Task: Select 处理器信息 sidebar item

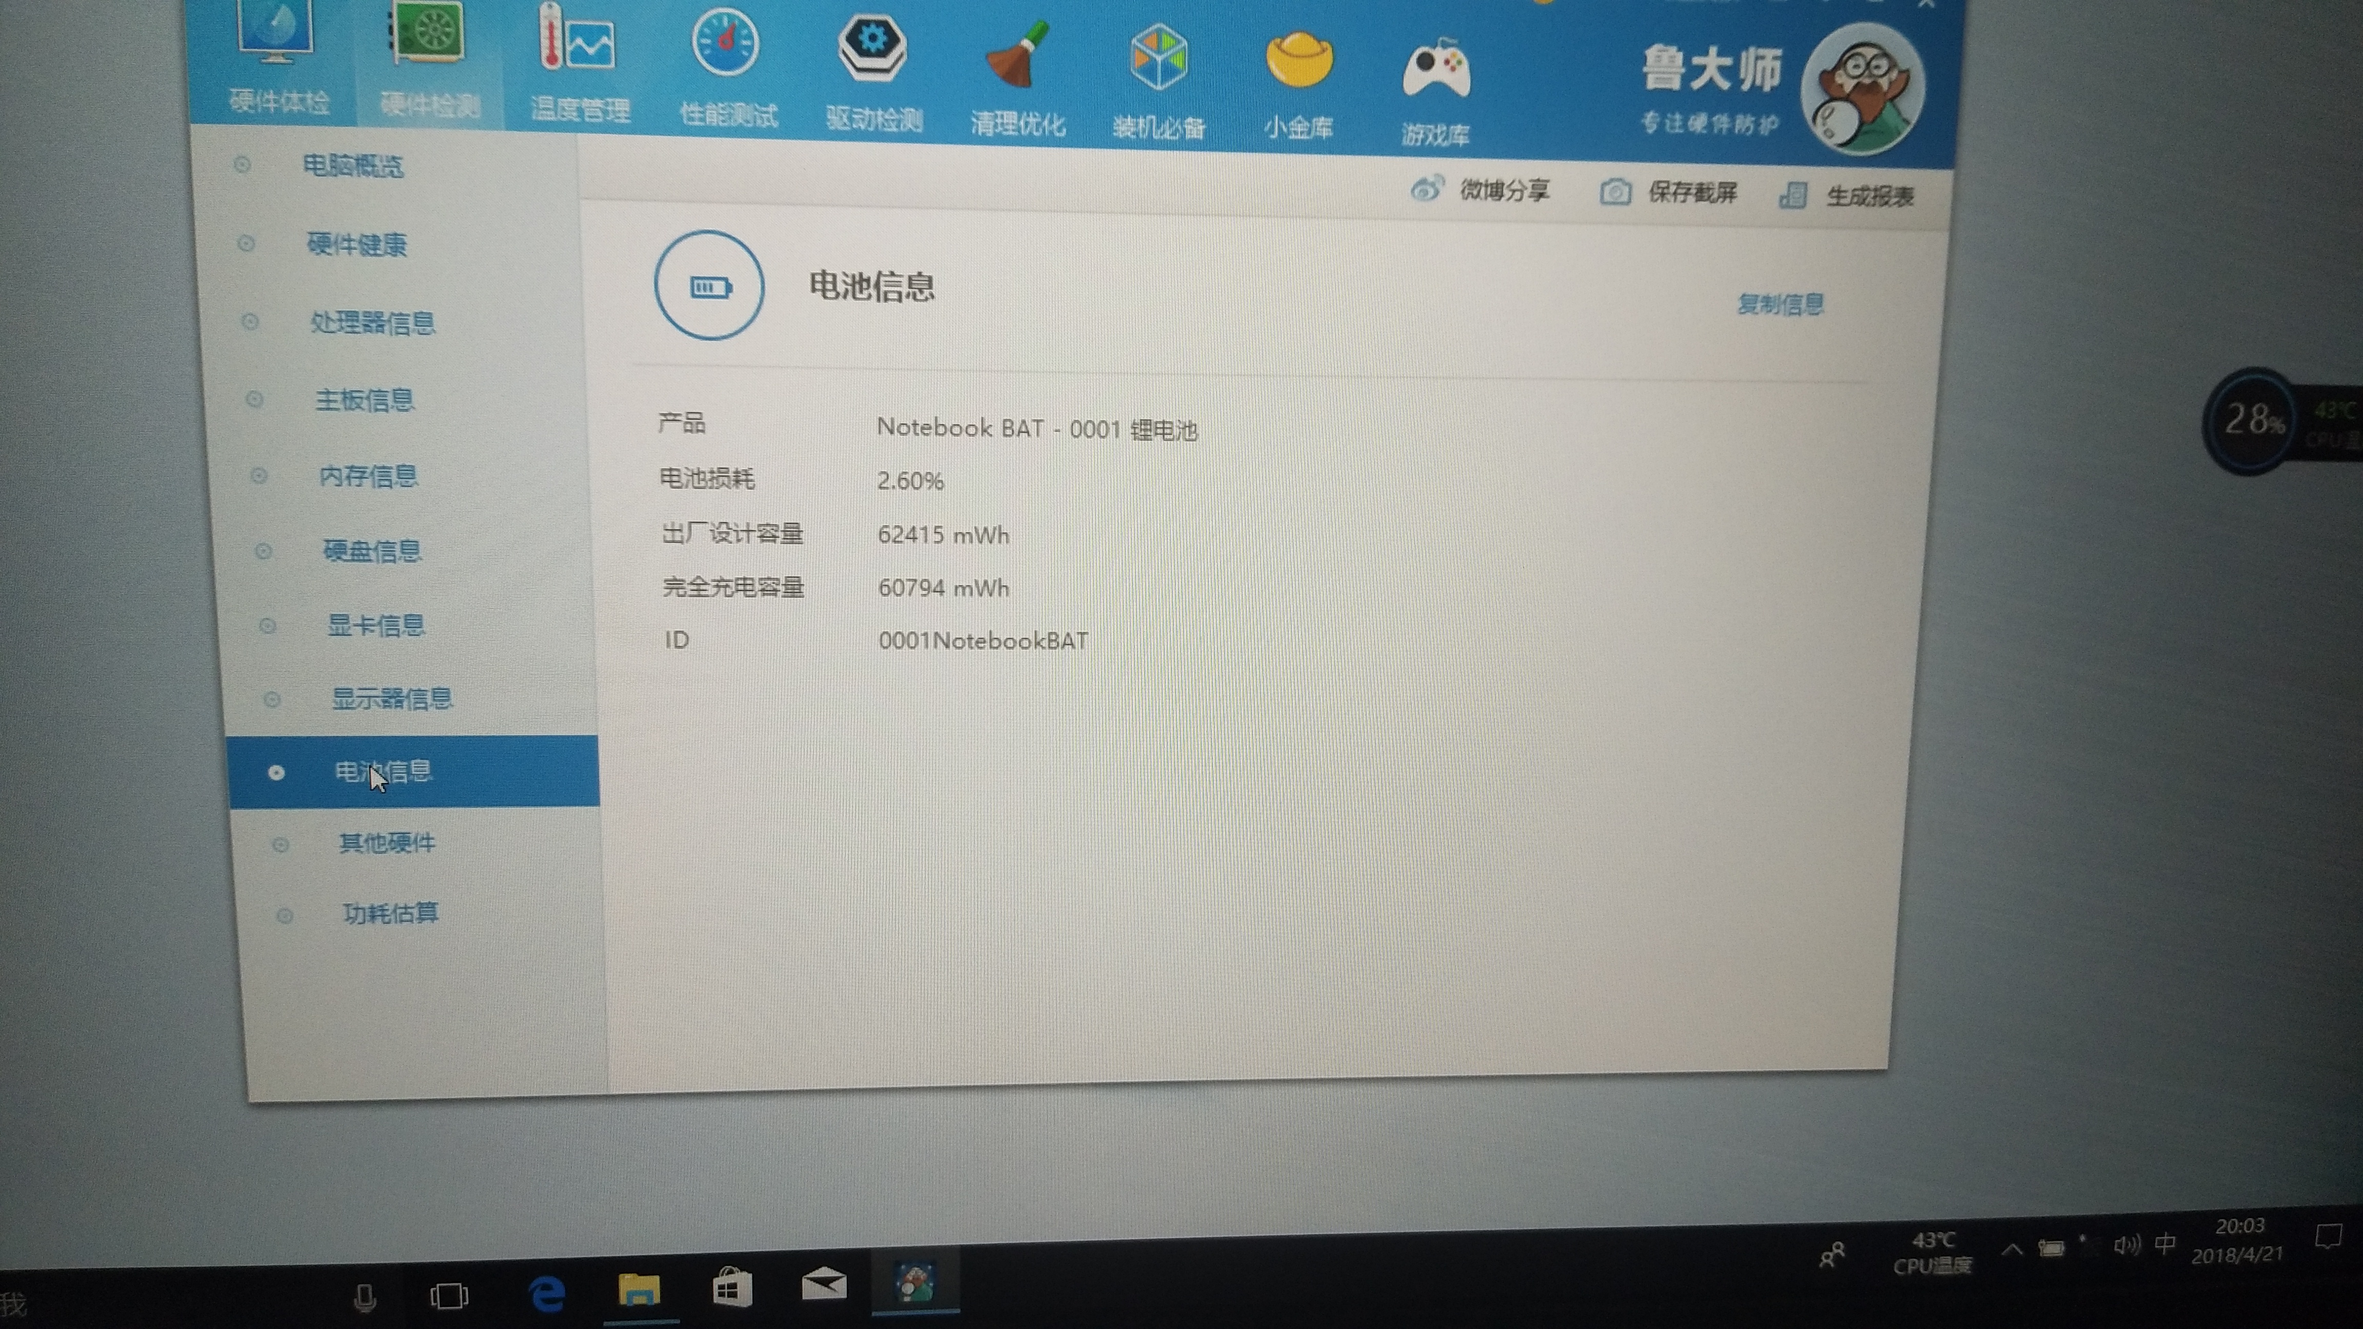Action: (371, 323)
